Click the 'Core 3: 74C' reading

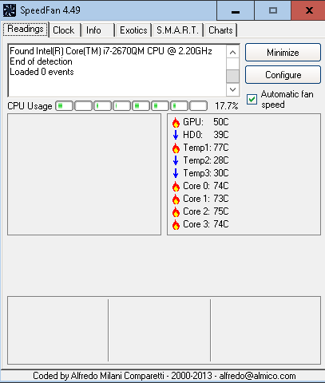pos(206,224)
